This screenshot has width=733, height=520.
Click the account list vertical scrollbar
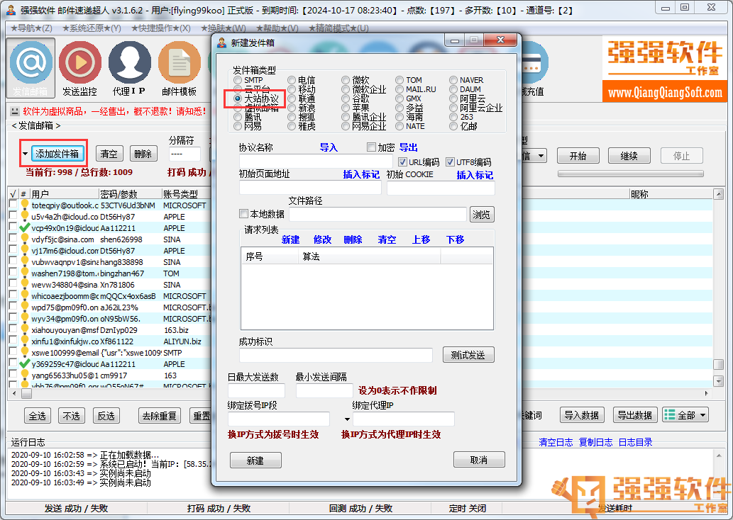[718, 288]
